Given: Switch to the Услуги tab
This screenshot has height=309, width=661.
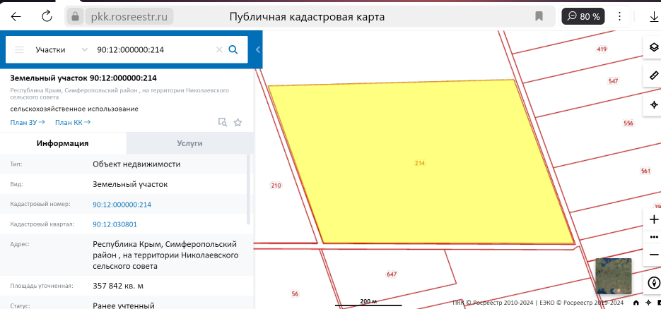Looking at the screenshot, I should (189, 143).
